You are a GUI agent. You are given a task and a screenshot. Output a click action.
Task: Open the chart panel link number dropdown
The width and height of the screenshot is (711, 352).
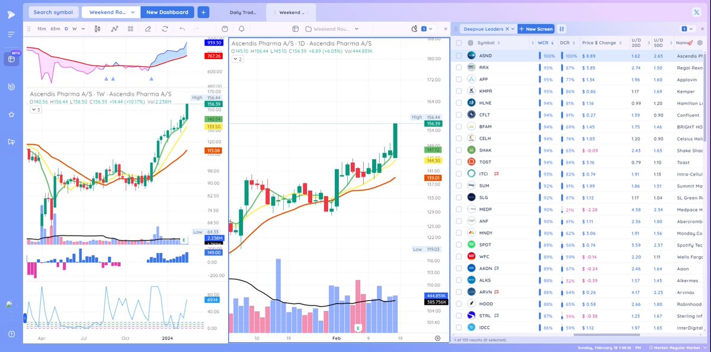pos(427,28)
